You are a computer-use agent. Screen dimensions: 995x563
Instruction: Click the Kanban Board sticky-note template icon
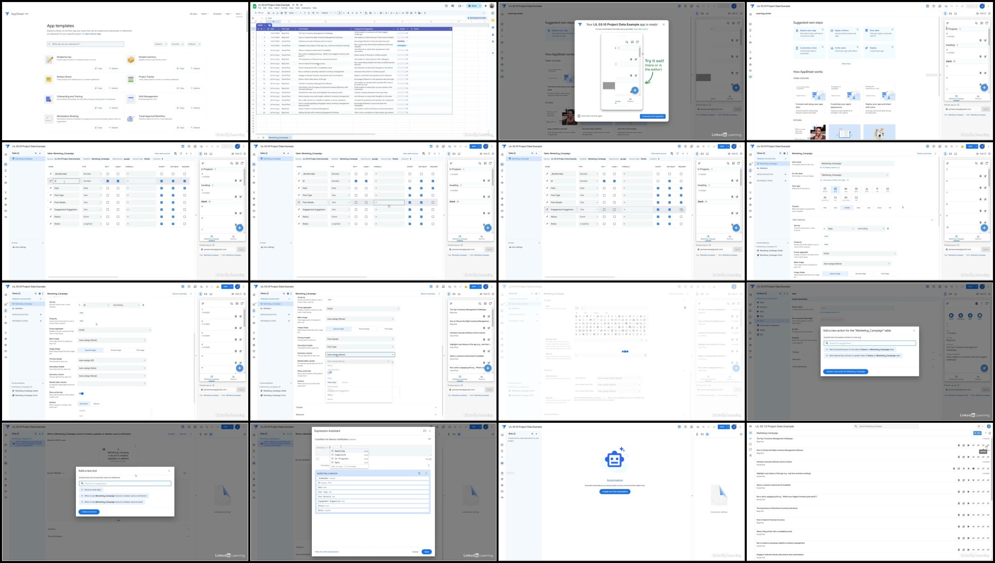[49, 80]
